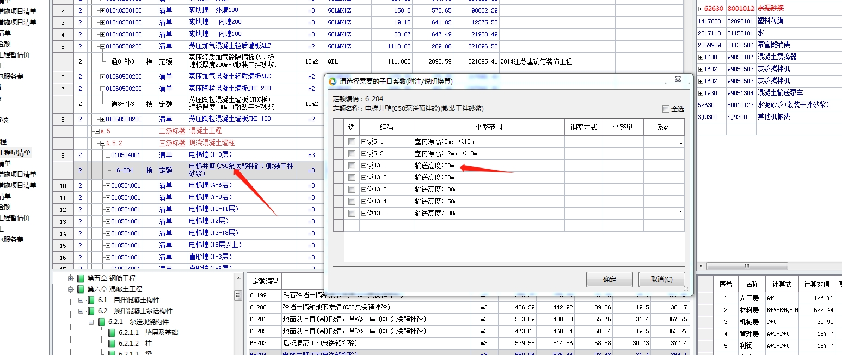The height and width of the screenshot is (355, 842).
Task: Click the tree panel vertical scrollbar thumb
Action: (x=238, y=295)
